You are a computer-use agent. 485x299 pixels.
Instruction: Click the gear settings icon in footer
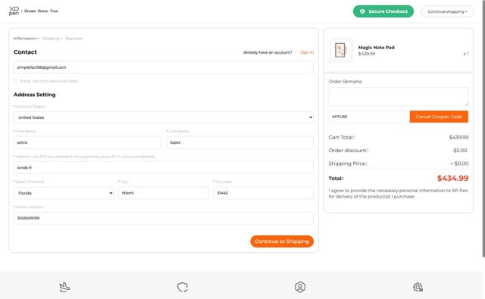tap(418, 287)
